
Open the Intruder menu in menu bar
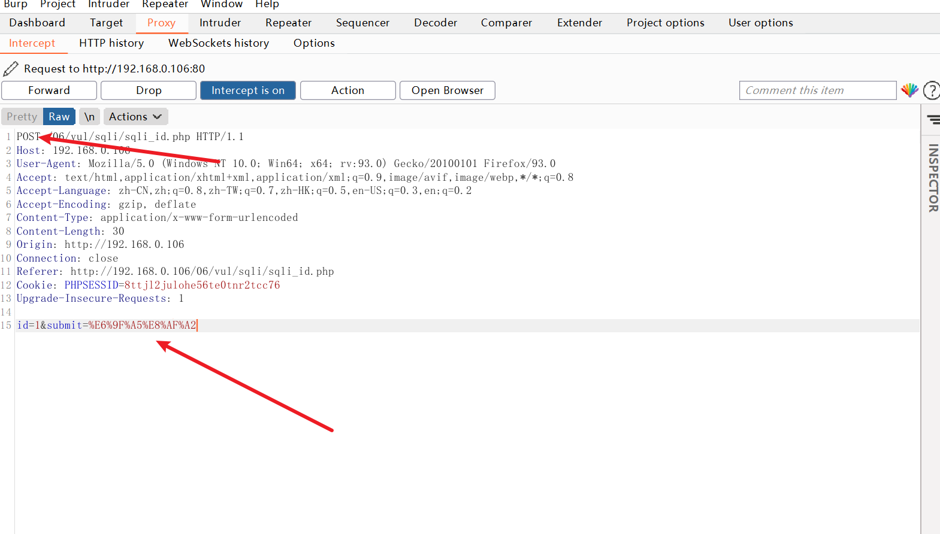(108, 4)
